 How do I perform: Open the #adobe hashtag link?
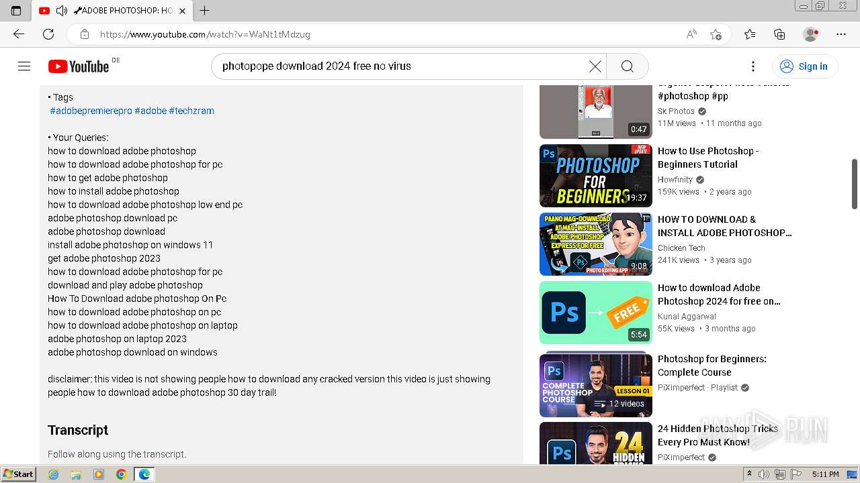pyautogui.click(x=150, y=111)
